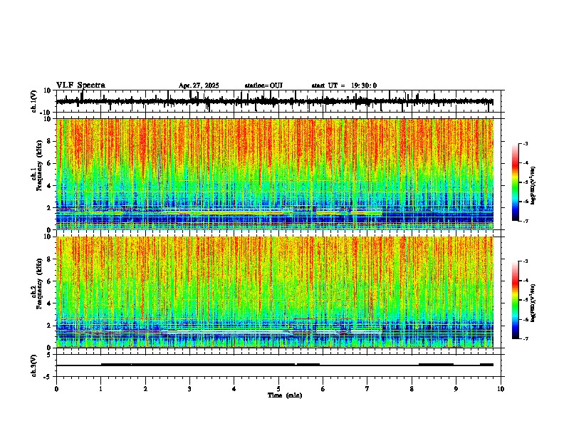Click time axis tick label "10"
The height and width of the screenshot is (436, 564).
tap(501, 389)
